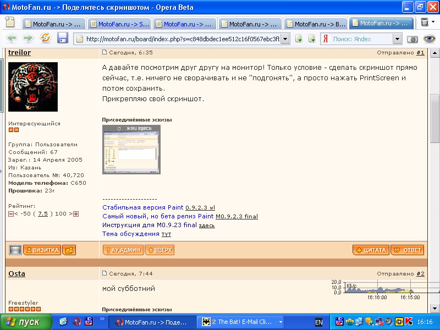440x330 pixels.
Task: Click the red Yandex Я search logo
Action: click(326, 38)
